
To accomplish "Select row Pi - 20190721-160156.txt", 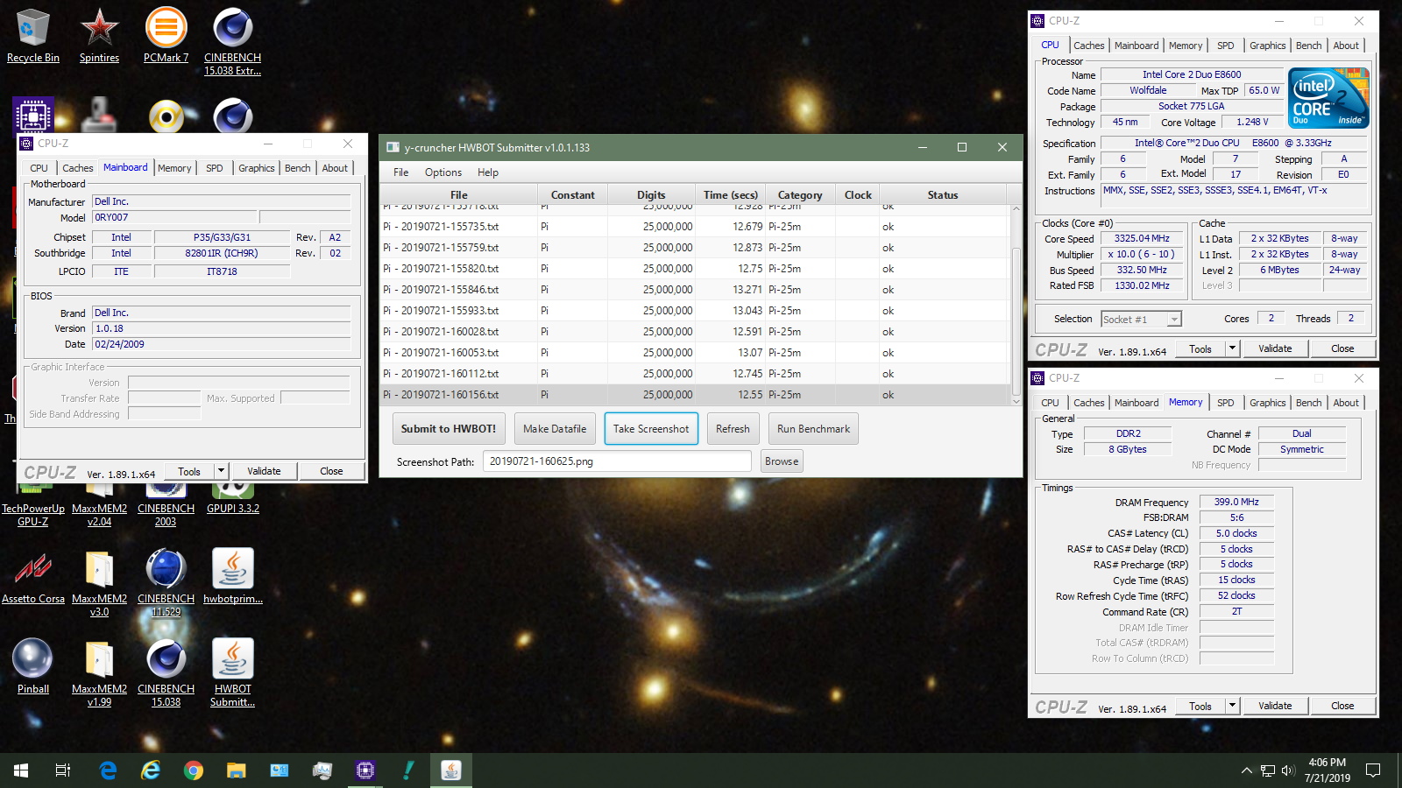I will (x=696, y=395).
